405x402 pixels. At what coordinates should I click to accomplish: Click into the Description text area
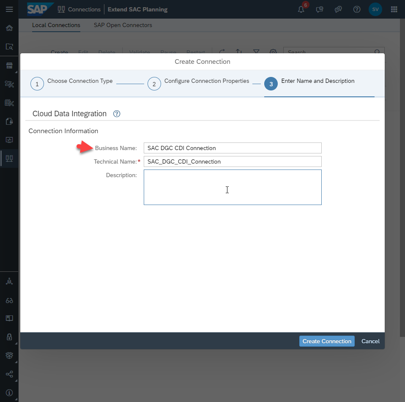233,187
